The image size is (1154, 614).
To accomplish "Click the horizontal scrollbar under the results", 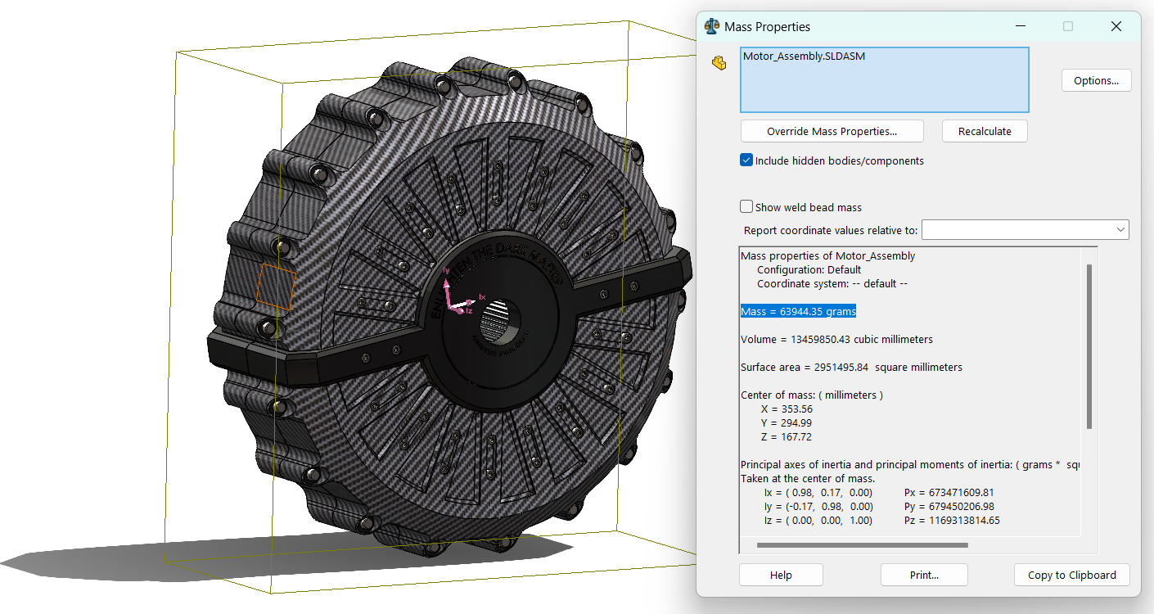I will (x=862, y=545).
